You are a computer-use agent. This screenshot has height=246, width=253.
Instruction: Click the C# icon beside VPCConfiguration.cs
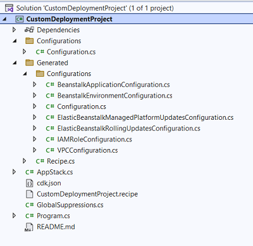[x=50, y=150]
